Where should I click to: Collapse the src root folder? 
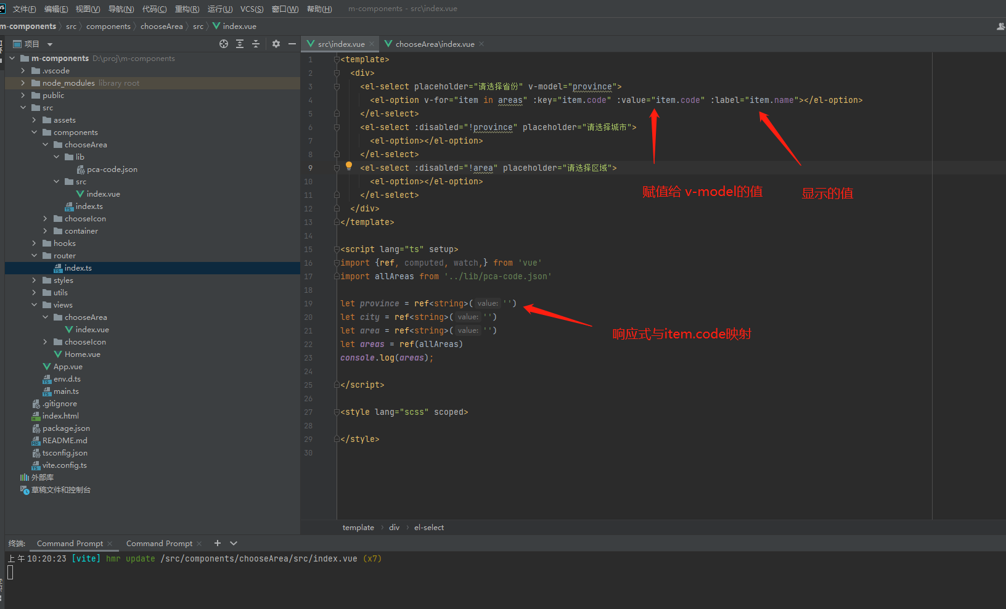(x=23, y=108)
